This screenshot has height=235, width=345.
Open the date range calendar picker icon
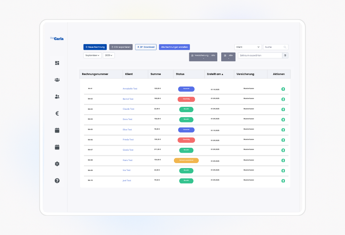click(285, 56)
